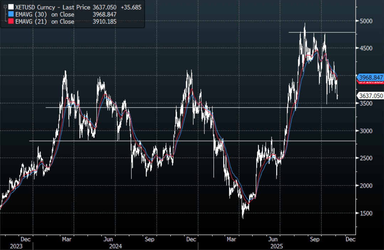The width and height of the screenshot is (384, 250).
Task: Click the white 3637.050 last price tag
Action: (371, 95)
